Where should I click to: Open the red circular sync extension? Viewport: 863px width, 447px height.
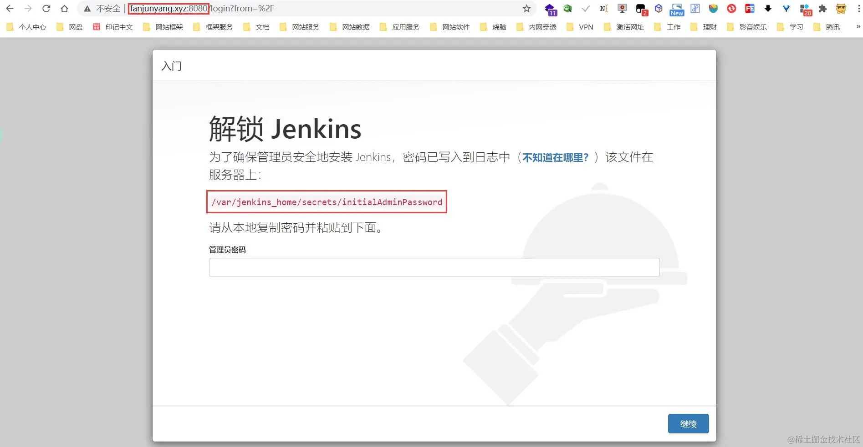point(731,9)
